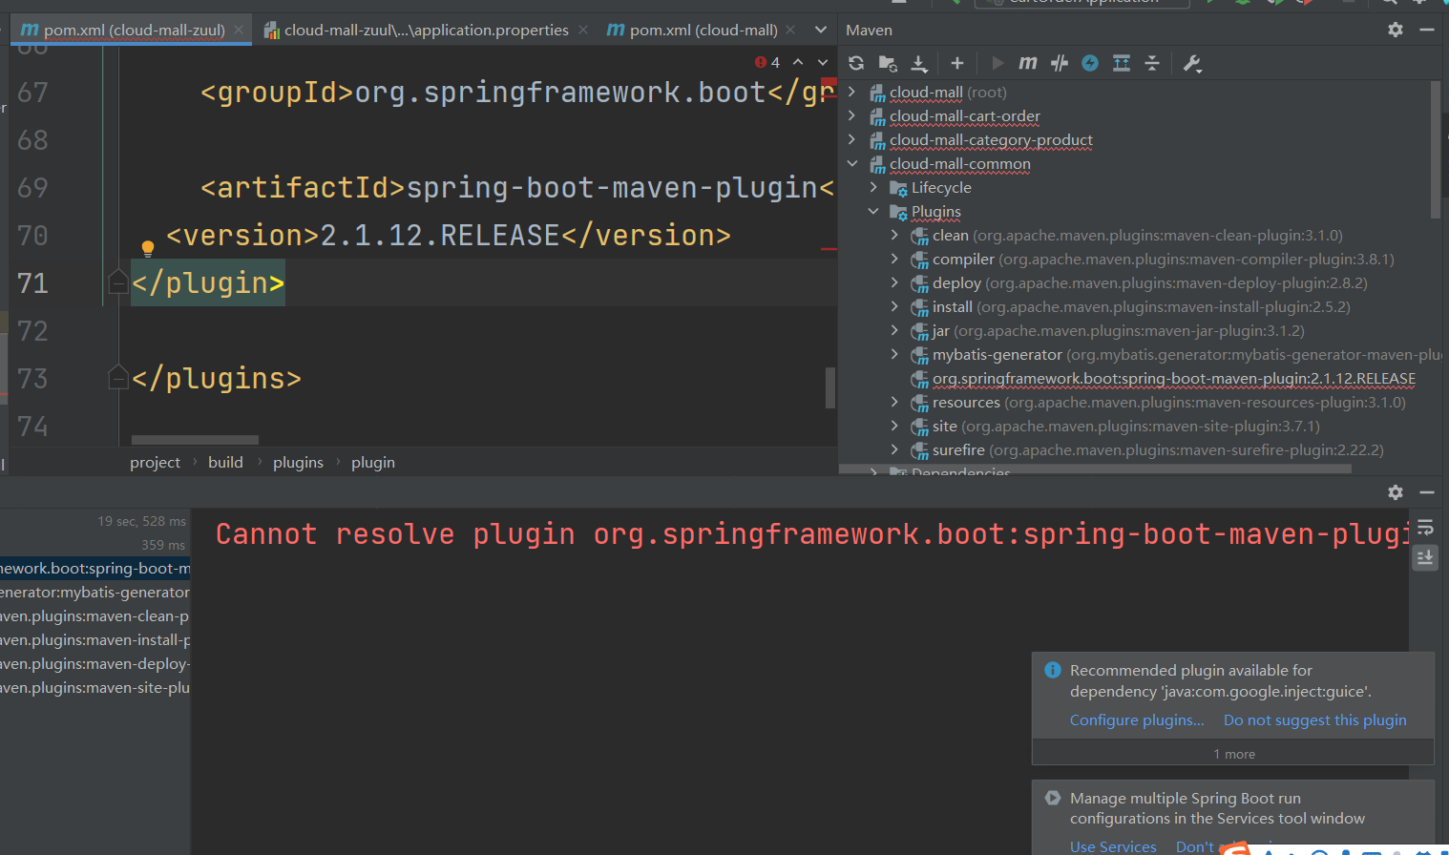Viewport: 1449px width, 855px height.
Task: Hide the Maven tool window
Action: point(1427,30)
